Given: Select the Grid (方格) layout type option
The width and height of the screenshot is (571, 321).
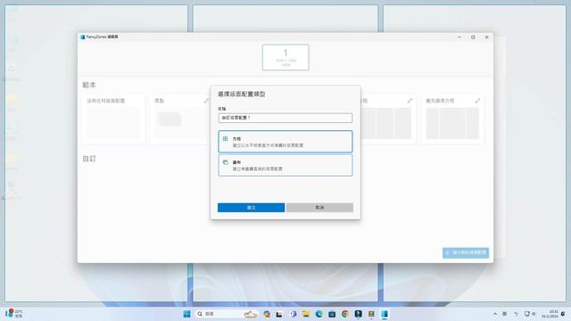Looking at the screenshot, I should 285,142.
